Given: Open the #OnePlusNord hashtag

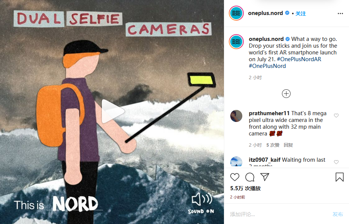Looking at the screenshot, I should click(267, 66).
